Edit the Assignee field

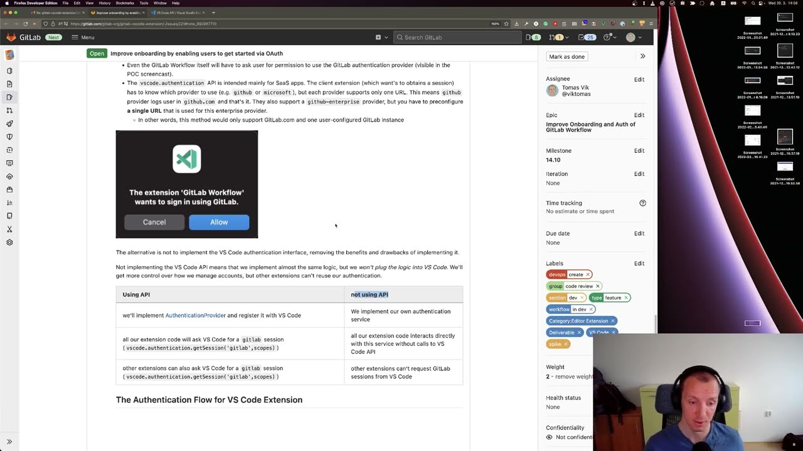(639, 80)
